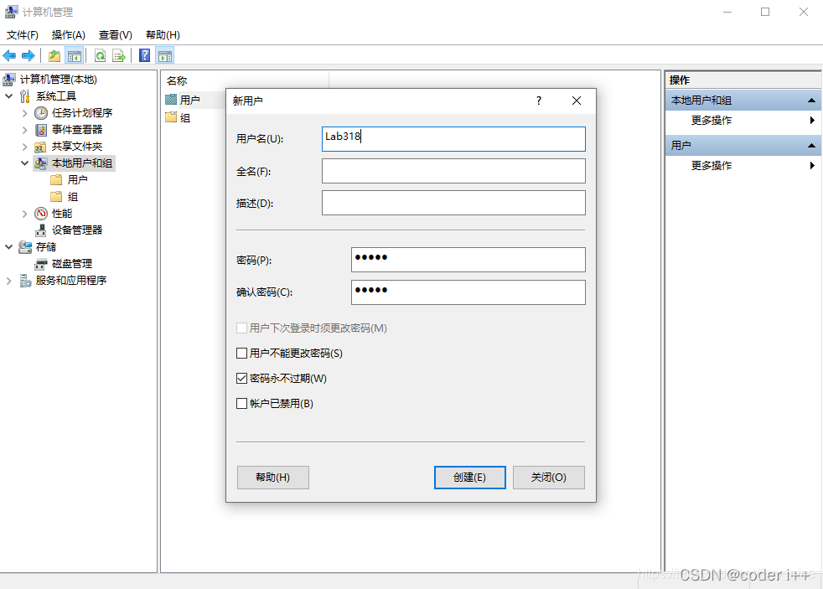Click the 帮助(H) button in the dialog

pos(272,478)
